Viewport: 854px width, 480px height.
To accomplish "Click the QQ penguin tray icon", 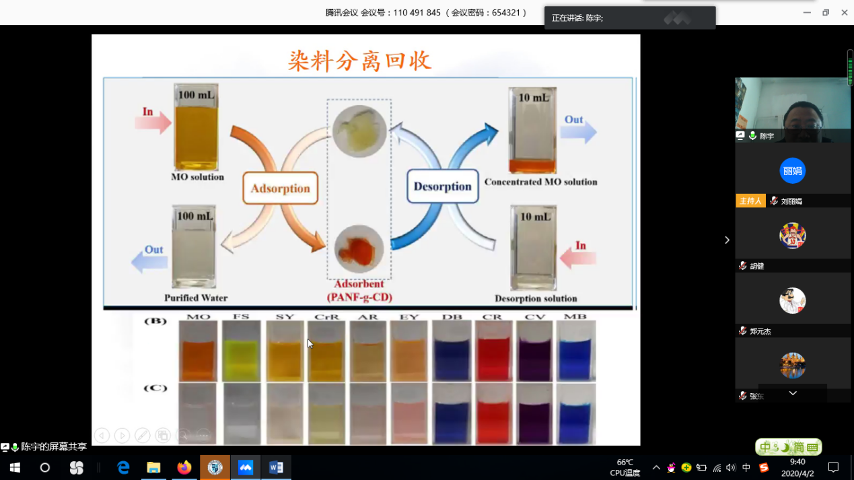I will click(x=671, y=467).
